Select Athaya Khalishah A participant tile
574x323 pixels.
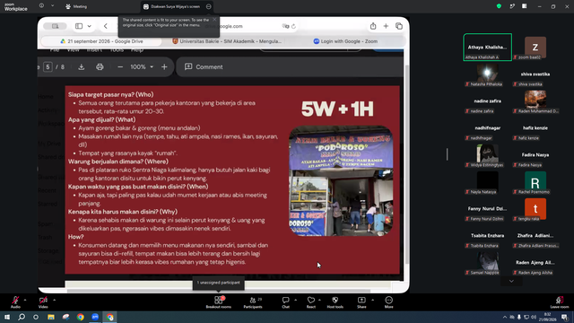tap(487, 48)
